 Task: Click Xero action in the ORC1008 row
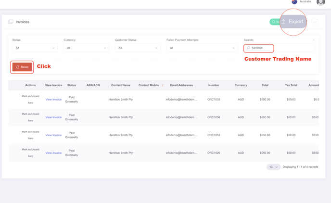[30, 121]
